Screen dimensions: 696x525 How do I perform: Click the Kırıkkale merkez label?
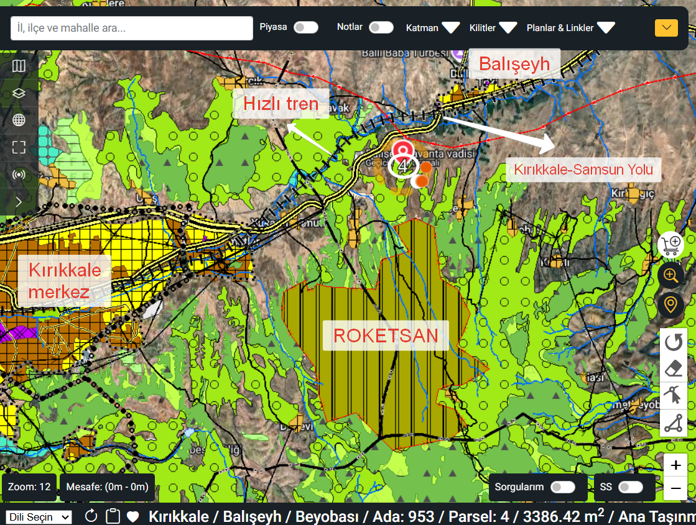click(x=65, y=281)
